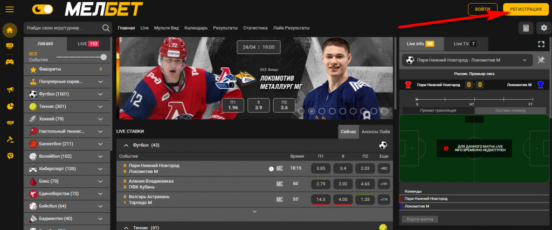The height and width of the screenshot is (230, 552).
Task: Open the settings gear icon
Action: 544,28
